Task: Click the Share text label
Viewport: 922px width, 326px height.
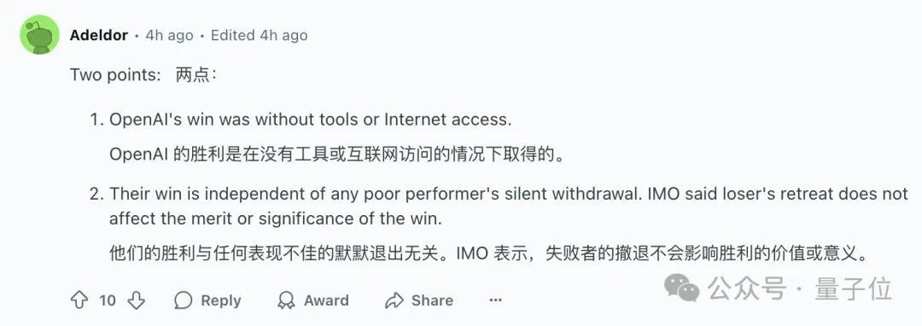Action: click(x=432, y=300)
